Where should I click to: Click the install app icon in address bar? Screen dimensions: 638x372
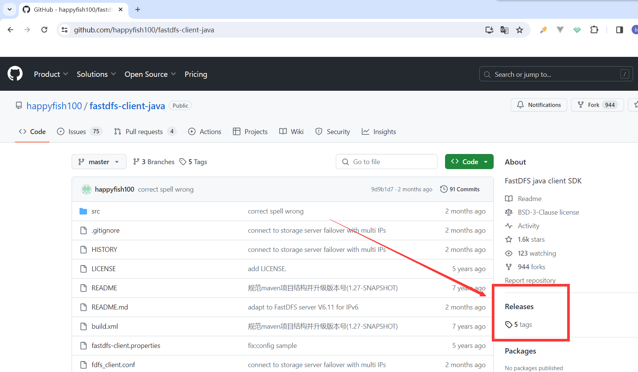[x=489, y=30]
